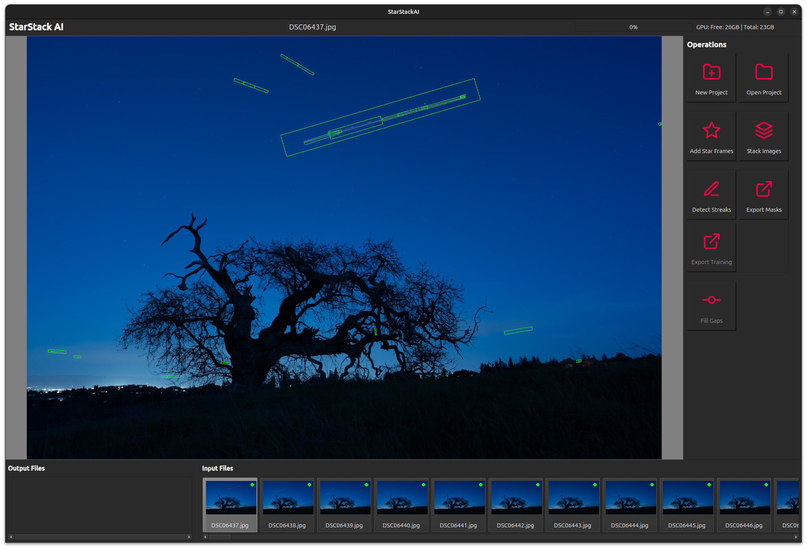
Task: Click the New Project folder icon
Action: [711, 72]
